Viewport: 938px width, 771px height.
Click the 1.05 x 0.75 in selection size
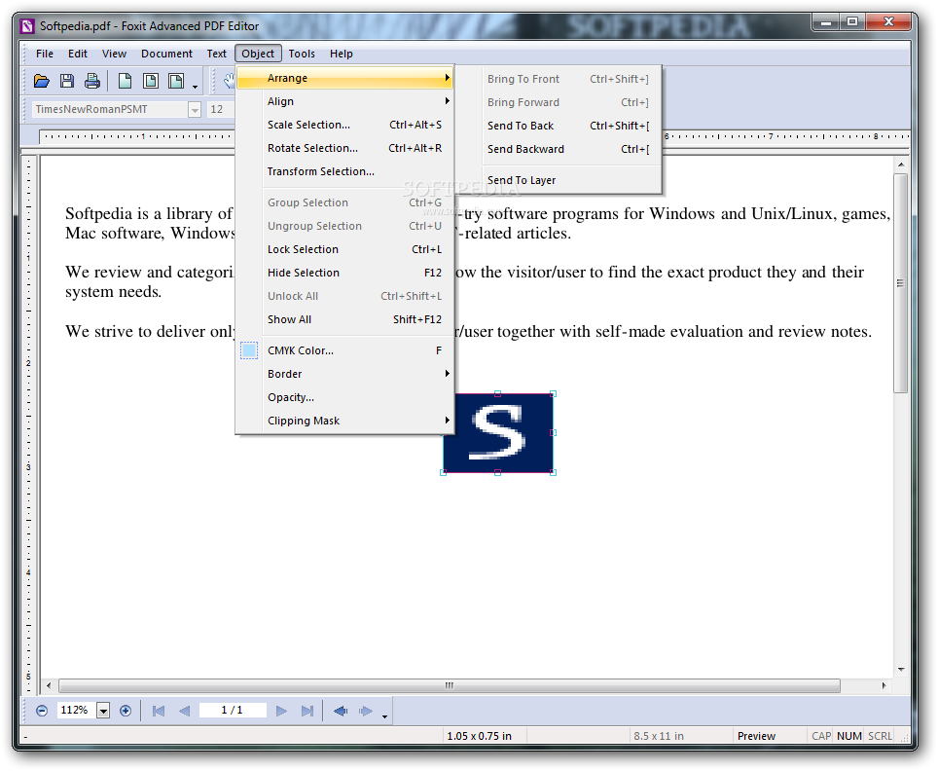[479, 736]
